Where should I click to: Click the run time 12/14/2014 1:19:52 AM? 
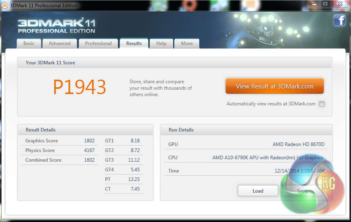point(299,171)
